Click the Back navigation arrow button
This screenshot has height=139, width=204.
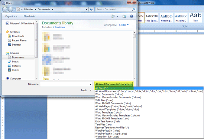tap(5, 10)
